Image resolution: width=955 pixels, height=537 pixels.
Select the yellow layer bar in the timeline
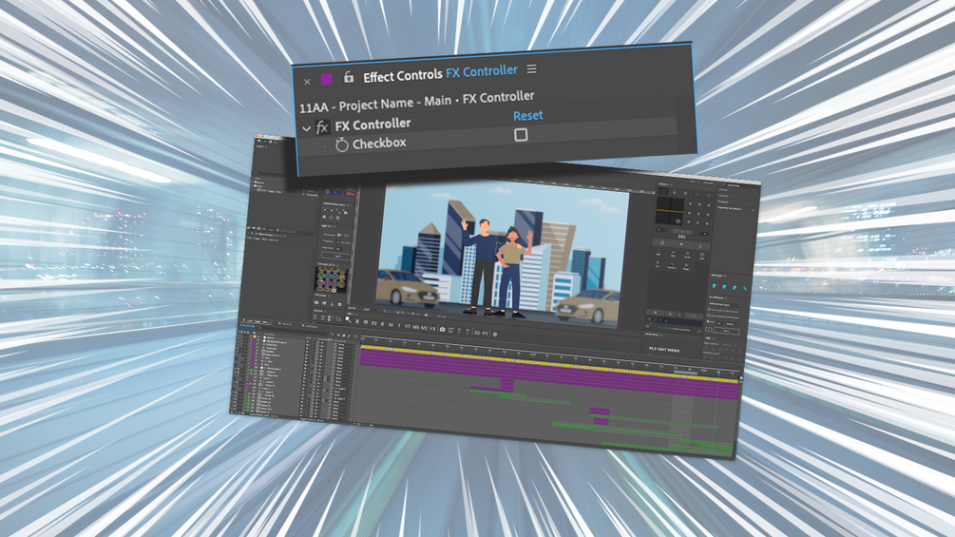pos(548,363)
